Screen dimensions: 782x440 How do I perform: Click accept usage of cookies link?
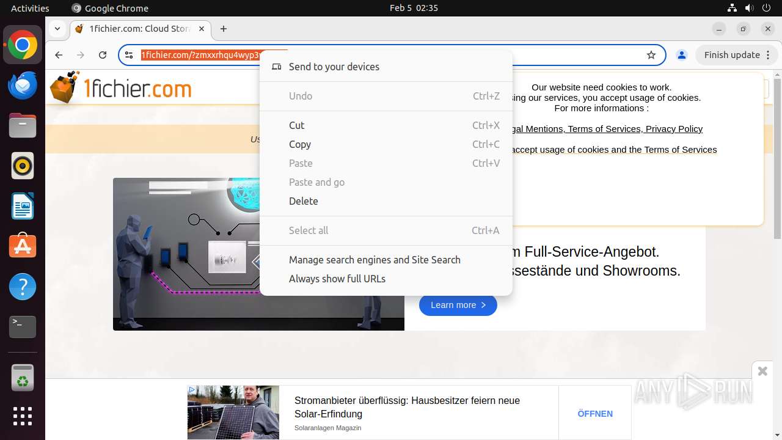(613, 150)
